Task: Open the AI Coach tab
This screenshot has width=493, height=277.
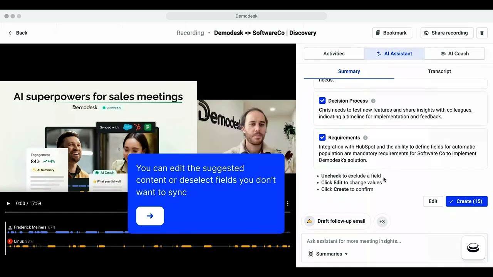Action: [454, 53]
